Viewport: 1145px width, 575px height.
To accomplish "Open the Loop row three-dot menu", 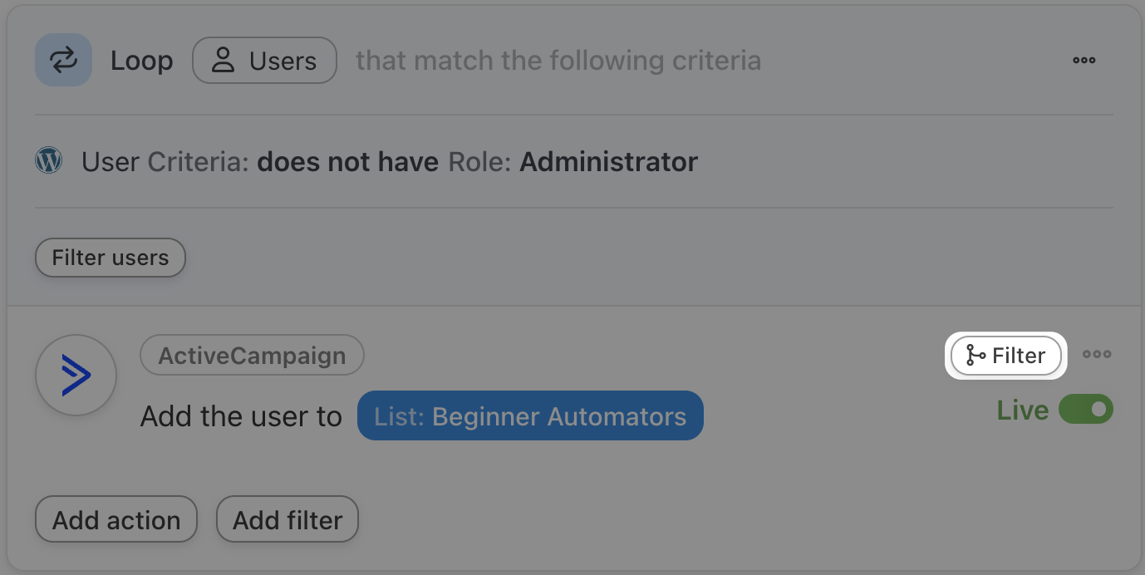I will click(x=1084, y=61).
